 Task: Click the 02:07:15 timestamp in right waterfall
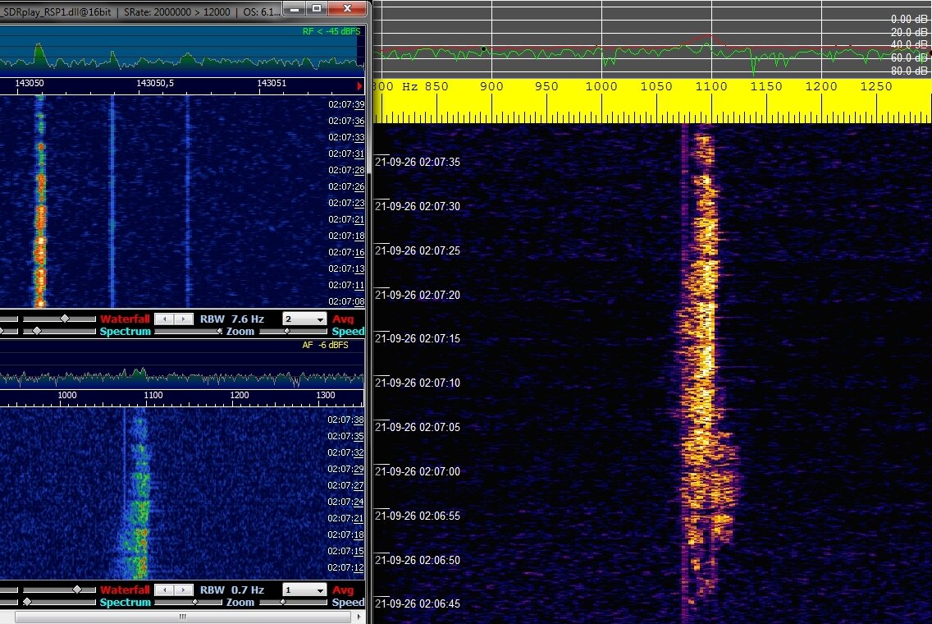pos(418,339)
